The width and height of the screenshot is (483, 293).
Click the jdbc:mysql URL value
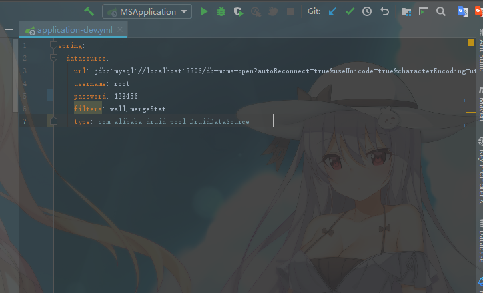pos(285,71)
